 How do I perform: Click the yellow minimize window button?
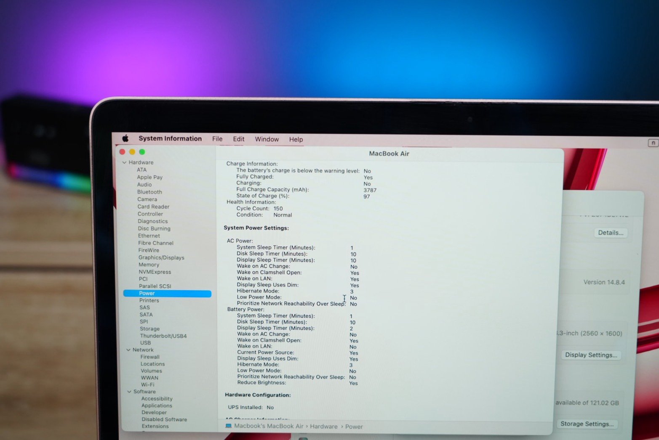(x=132, y=152)
